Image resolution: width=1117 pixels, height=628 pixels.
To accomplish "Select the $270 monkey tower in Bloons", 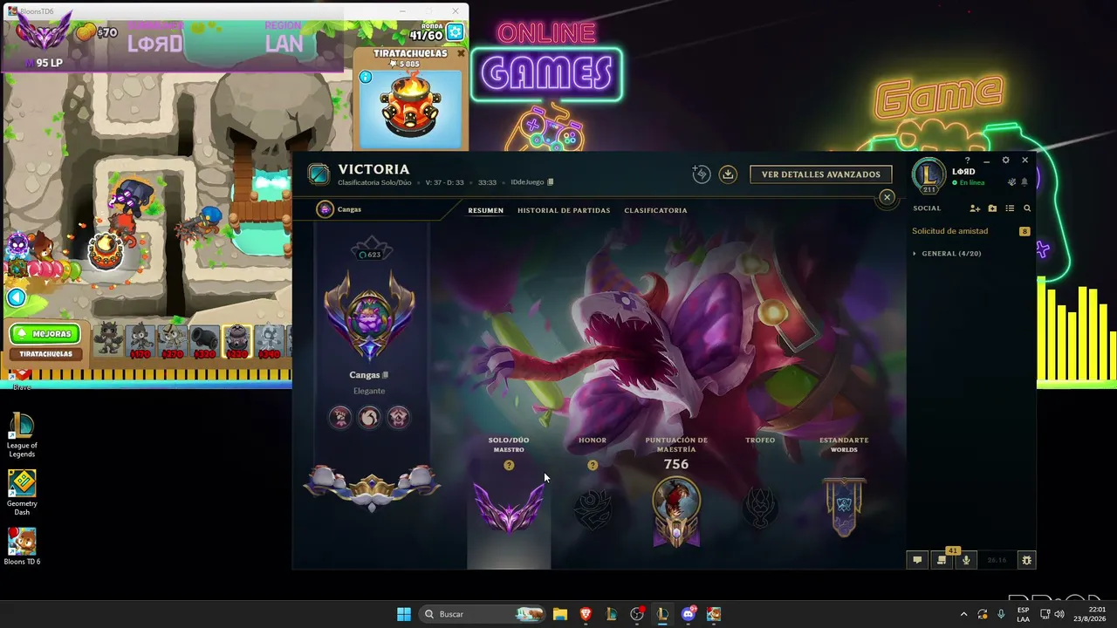I will tap(172, 340).
